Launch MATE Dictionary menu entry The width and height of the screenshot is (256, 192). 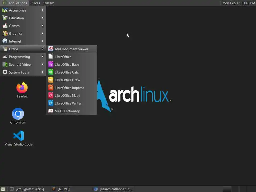71,111
